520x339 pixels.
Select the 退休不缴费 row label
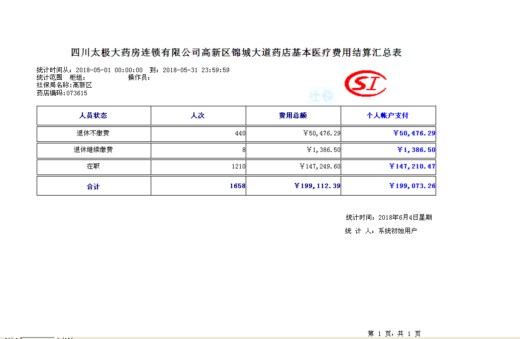coord(93,133)
